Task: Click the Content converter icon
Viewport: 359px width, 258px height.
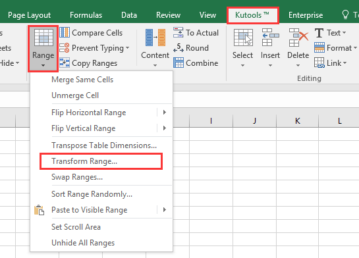Action: (155, 38)
